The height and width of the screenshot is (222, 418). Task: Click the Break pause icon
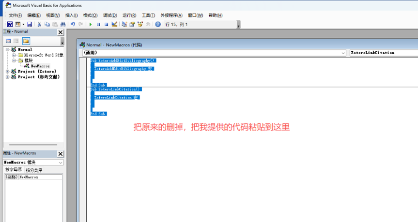click(x=98, y=24)
